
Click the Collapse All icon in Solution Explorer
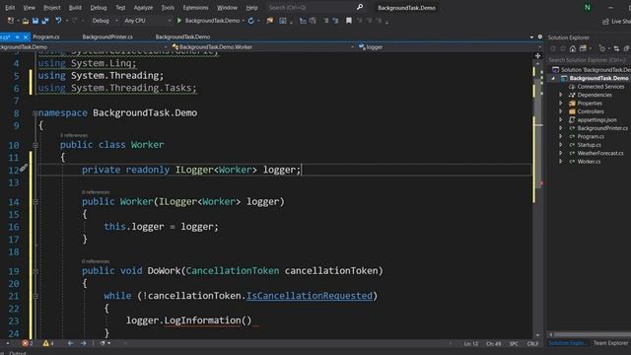[626, 48]
